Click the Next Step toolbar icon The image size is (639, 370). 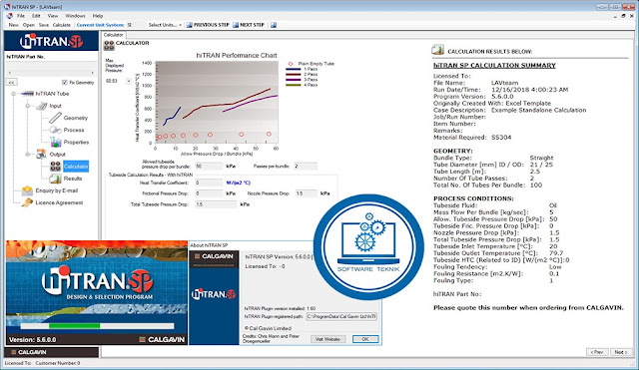(236, 25)
